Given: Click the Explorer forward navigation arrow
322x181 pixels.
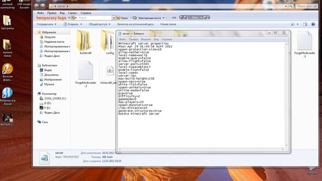Looking at the screenshot, I should pos(42,6).
